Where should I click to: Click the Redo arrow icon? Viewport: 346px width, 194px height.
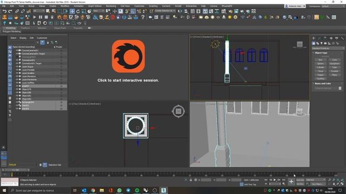(x=10, y=11)
